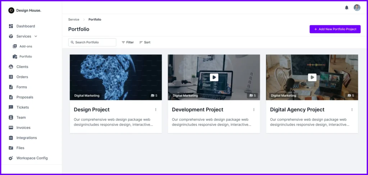
Task: Open Digital Agency Project options menu
Action: [352, 110]
